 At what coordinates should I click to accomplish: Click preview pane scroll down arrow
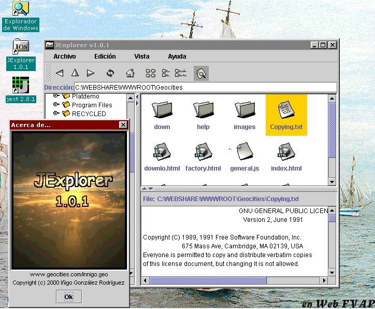[x=332, y=272]
